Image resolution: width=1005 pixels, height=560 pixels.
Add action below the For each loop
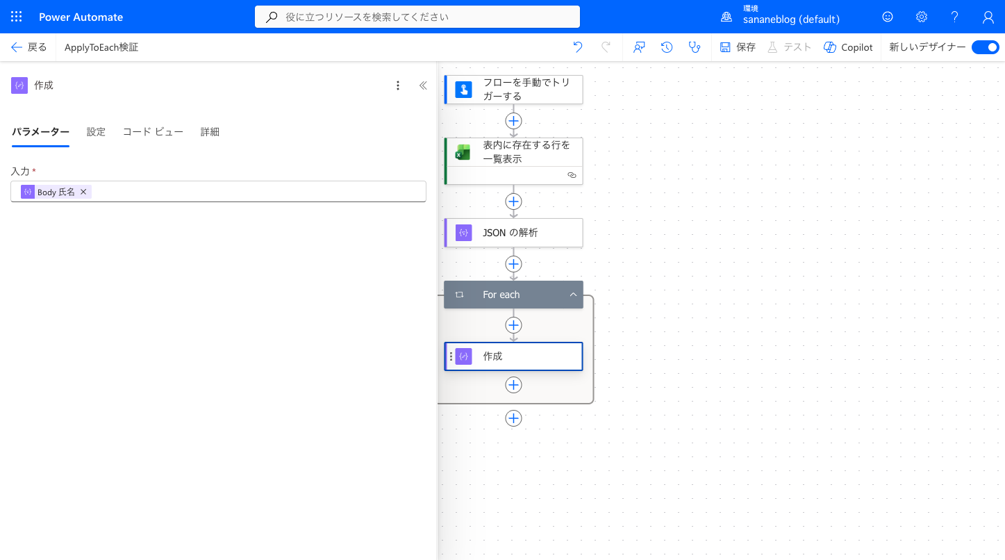[513, 418]
